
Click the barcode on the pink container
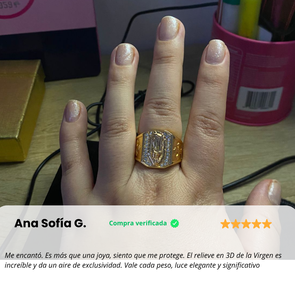pos(260,99)
